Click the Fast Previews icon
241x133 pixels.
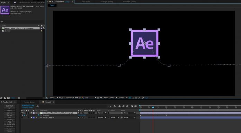click(133, 98)
